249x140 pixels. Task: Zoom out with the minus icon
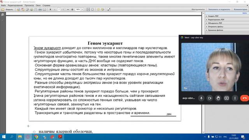[x=68, y=9]
